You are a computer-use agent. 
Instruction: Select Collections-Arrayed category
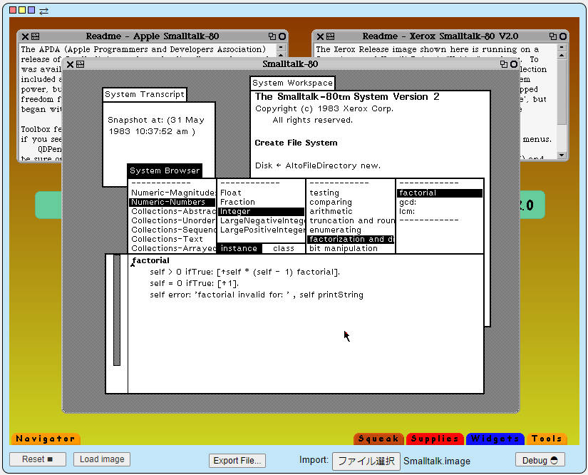click(172, 248)
